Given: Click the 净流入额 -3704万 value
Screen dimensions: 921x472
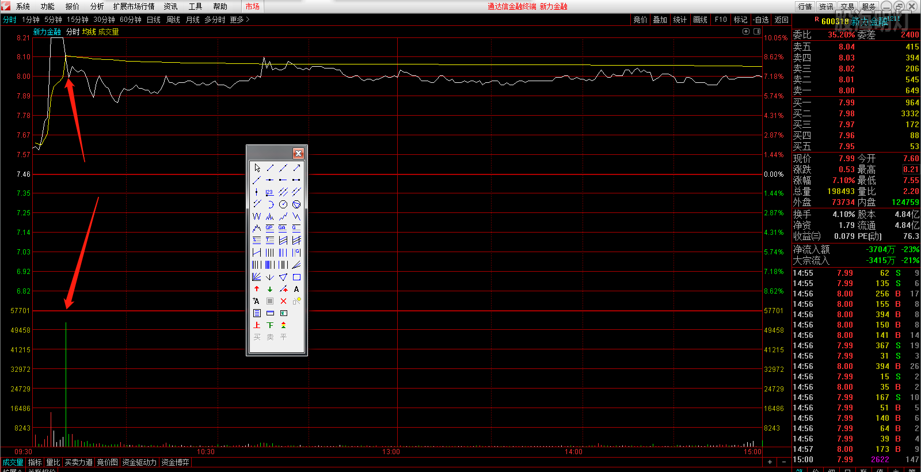Looking at the screenshot, I should 881,249.
